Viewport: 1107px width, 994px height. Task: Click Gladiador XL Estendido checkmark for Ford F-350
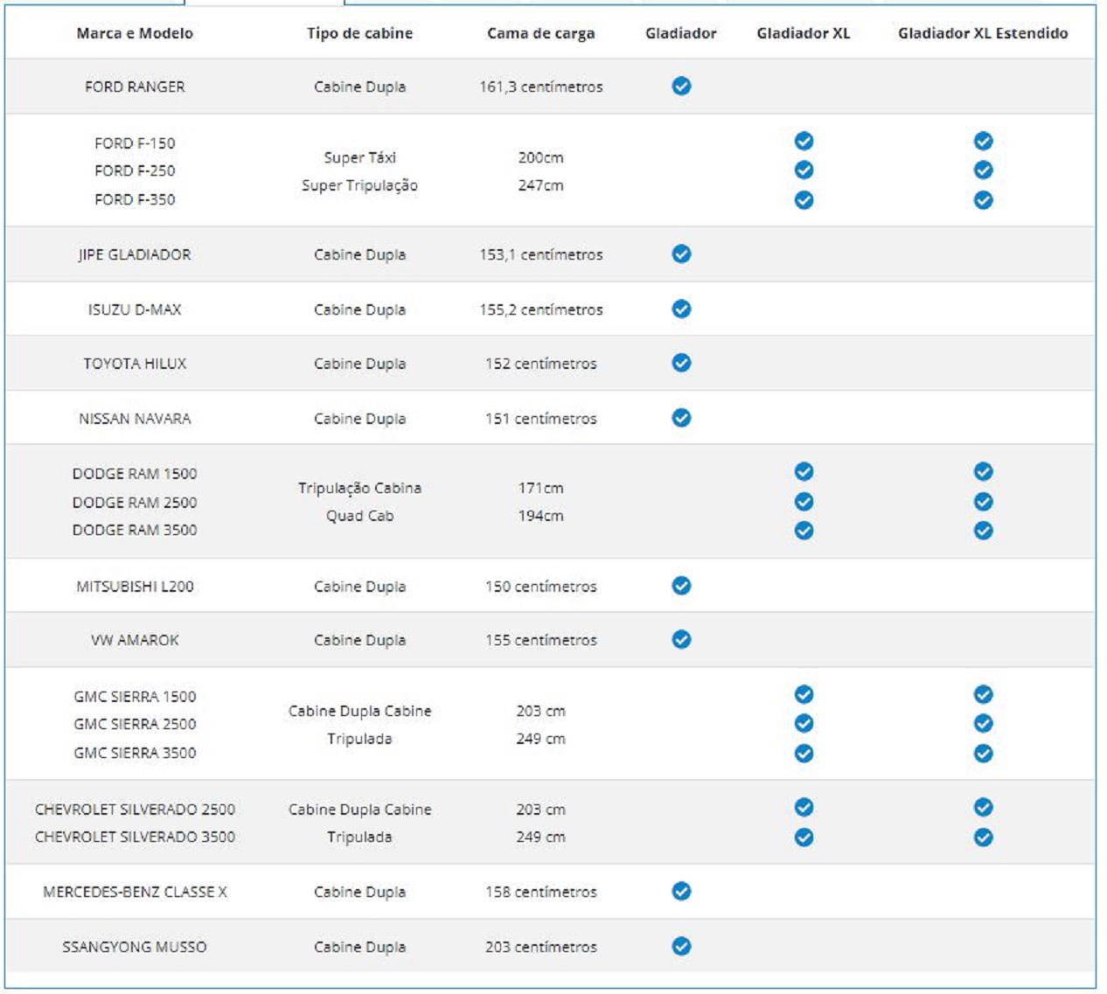click(x=983, y=200)
